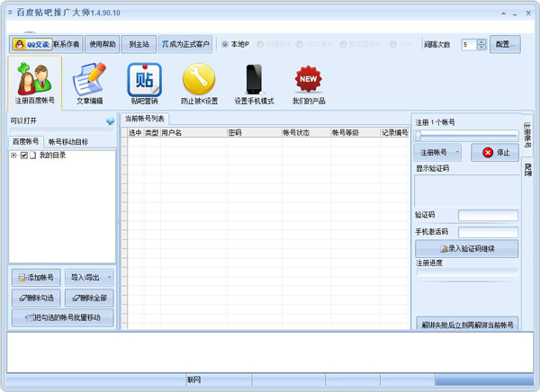Open 使用帮助 help

(x=103, y=44)
